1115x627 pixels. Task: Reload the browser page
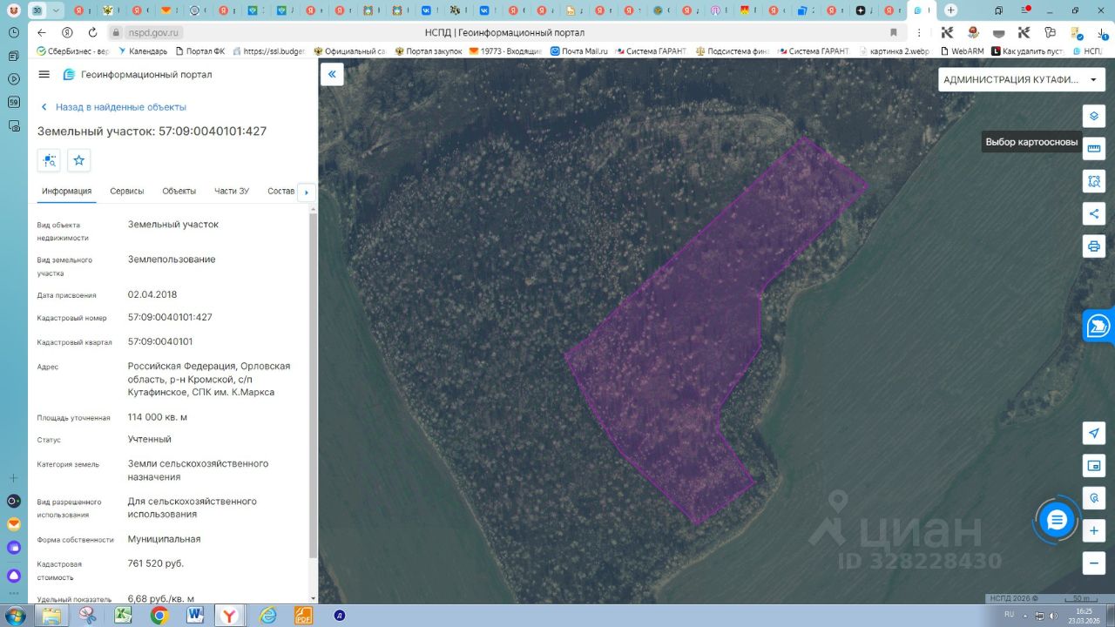click(x=92, y=32)
